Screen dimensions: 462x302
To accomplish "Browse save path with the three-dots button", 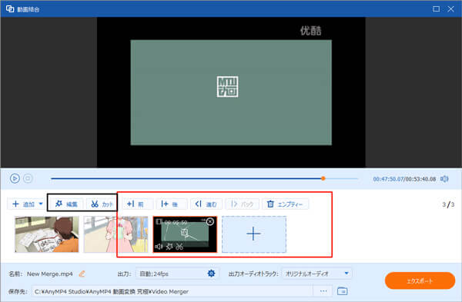I will (323, 291).
